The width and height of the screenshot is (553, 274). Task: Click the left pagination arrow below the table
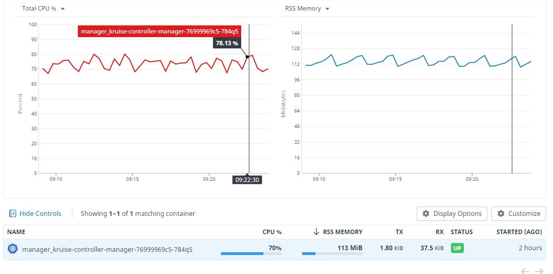pyautogui.click(x=526, y=271)
